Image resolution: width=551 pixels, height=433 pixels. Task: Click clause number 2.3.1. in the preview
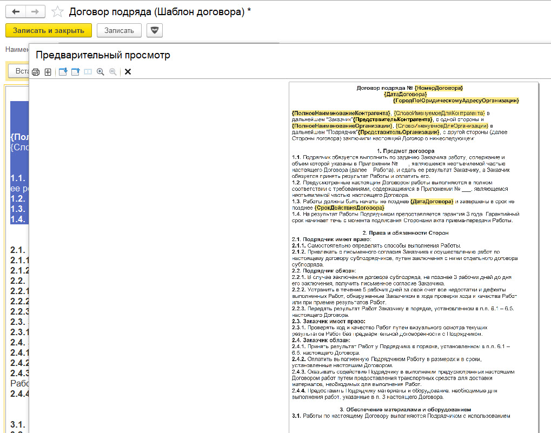298,328
